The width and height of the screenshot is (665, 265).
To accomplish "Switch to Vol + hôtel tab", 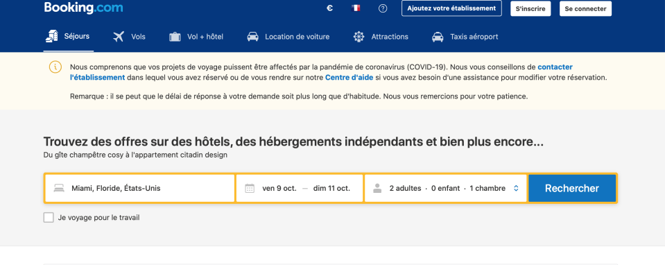I will (196, 37).
